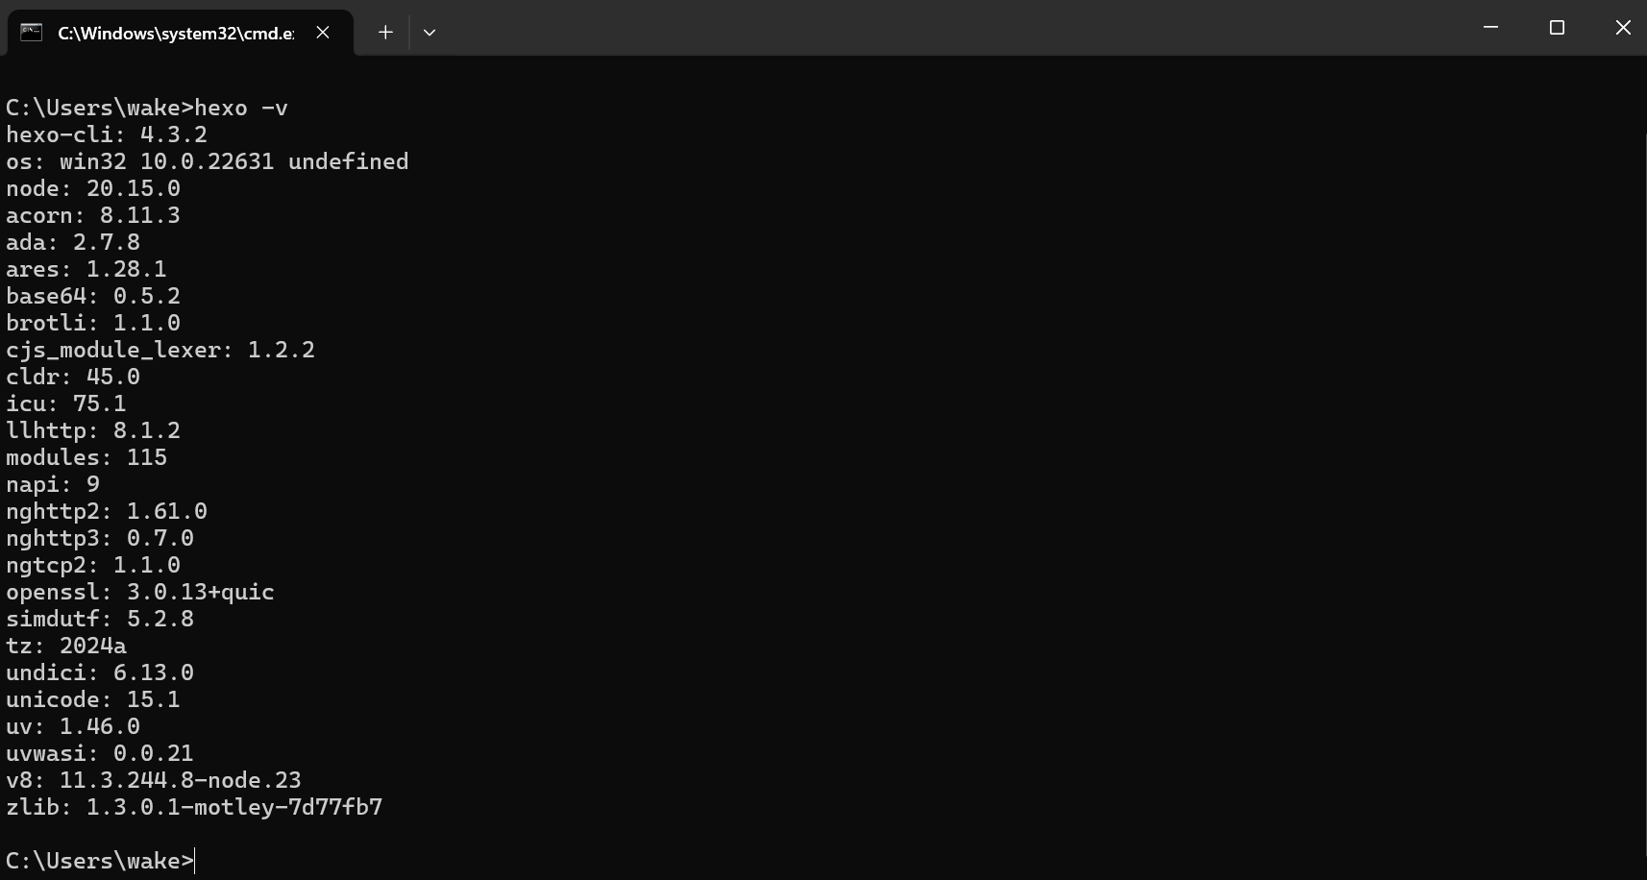Click the 'uv: 1.46.0' line

click(73, 726)
